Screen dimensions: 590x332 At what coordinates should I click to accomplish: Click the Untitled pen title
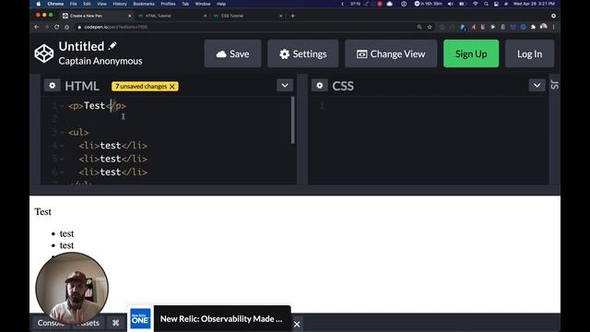[81, 46]
